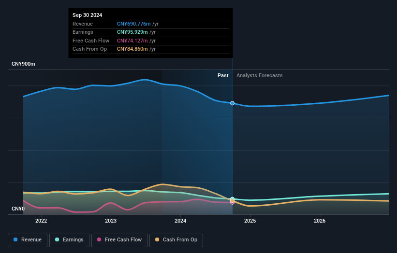This screenshot has height=253, width=397.
Task: Click the Revenue row label in tooltip
Action: [x=83, y=24]
